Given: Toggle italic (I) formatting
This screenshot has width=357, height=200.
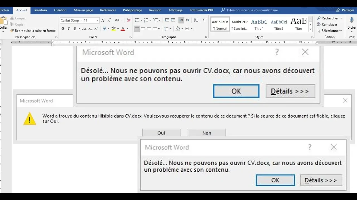Looking at the screenshot, I should [x=69, y=29].
